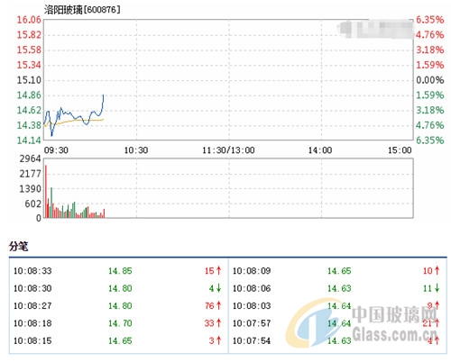Select the 10:08:33 tick time
The width and height of the screenshot is (451, 362).
pyautogui.click(x=32, y=271)
